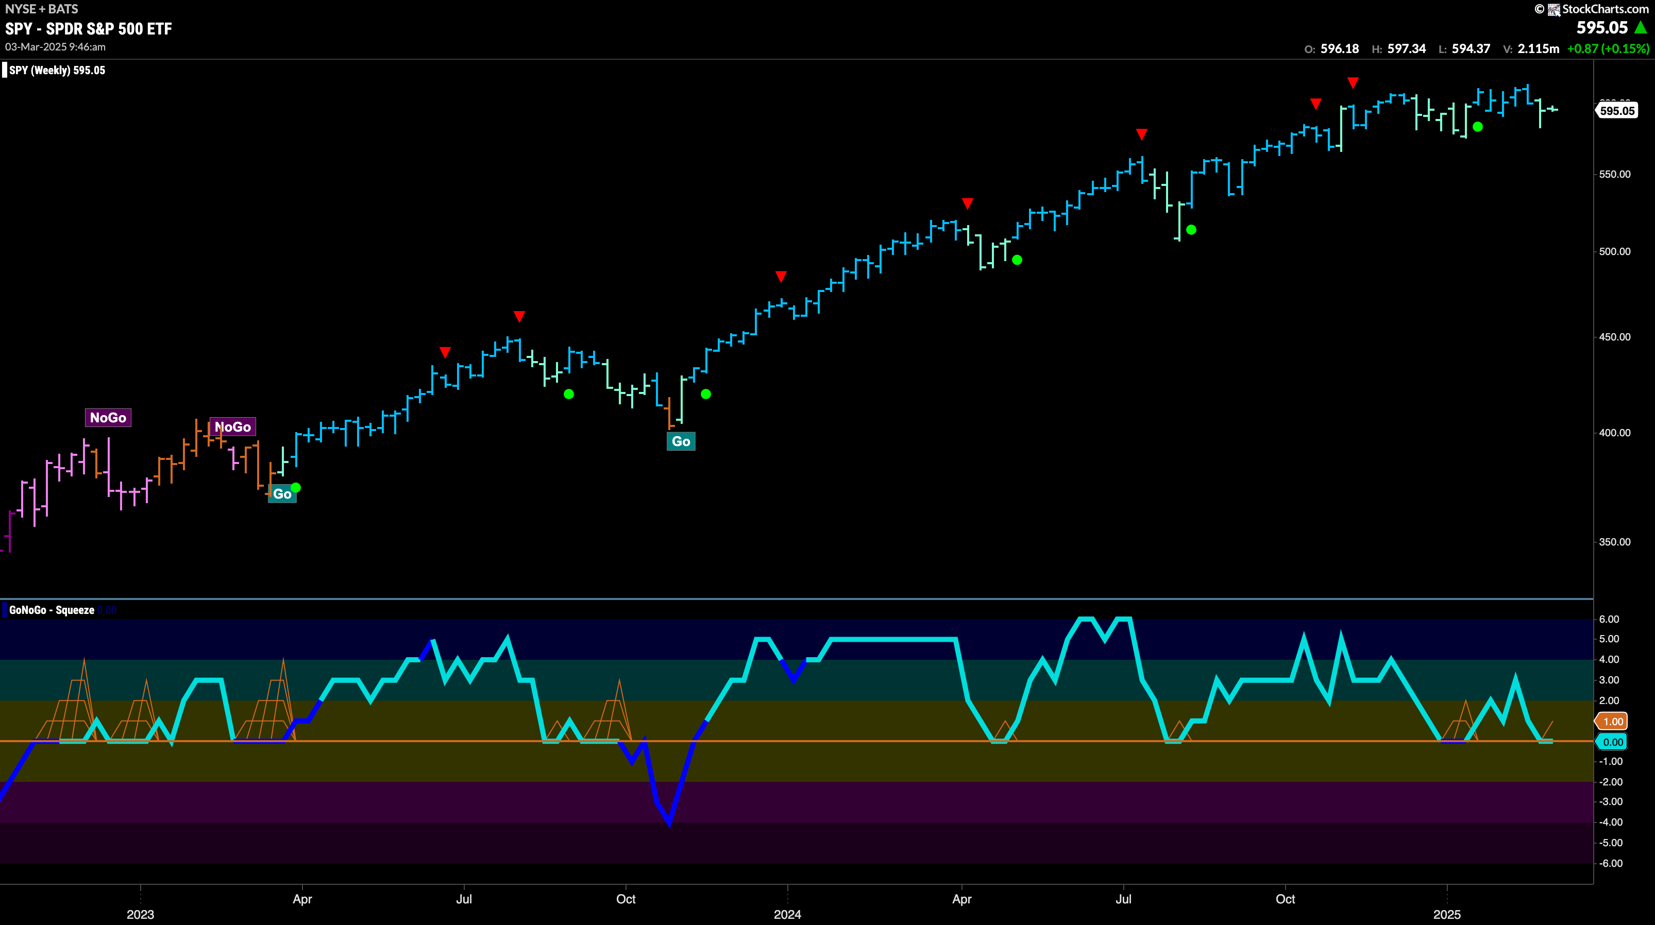Click the 03-Mar-2025 9:46:am timestamp
The width and height of the screenshot is (1655, 925).
tap(55, 47)
